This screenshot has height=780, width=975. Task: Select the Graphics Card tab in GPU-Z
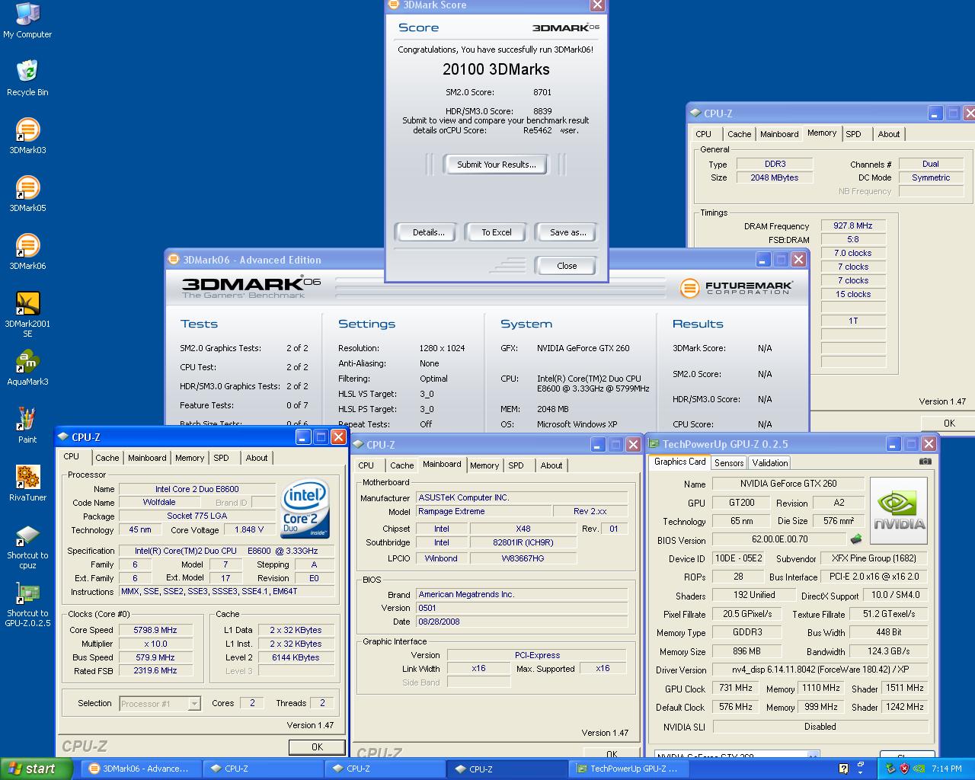(x=679, y=462)
